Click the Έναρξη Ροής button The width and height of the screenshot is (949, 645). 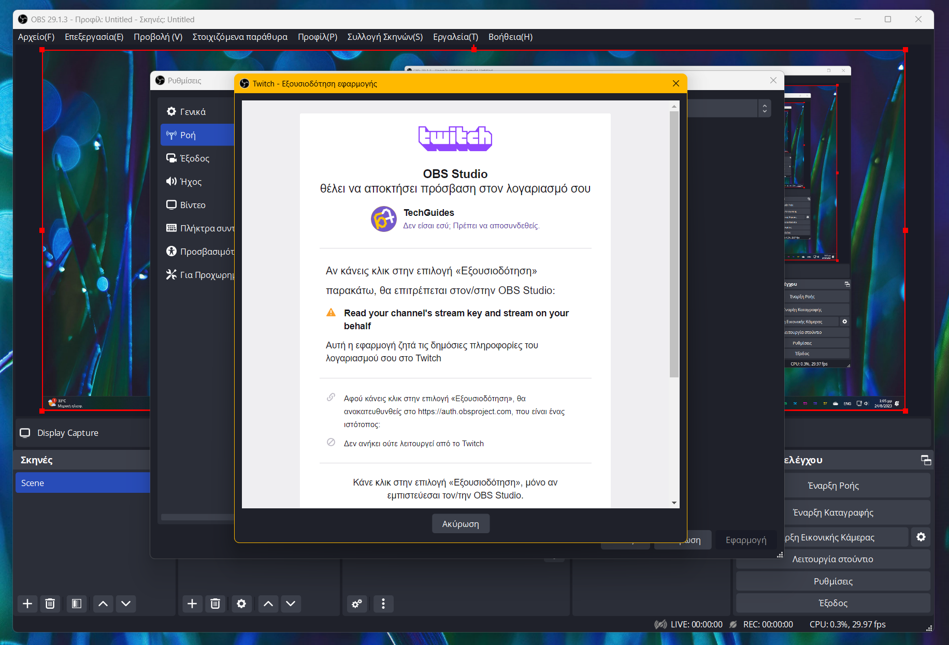click(x=833, y=486)
